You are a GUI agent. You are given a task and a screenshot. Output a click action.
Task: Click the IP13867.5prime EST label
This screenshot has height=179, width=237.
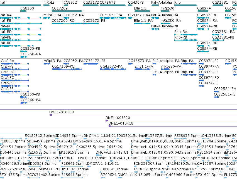pyautogui.click(x=159, y=158)
